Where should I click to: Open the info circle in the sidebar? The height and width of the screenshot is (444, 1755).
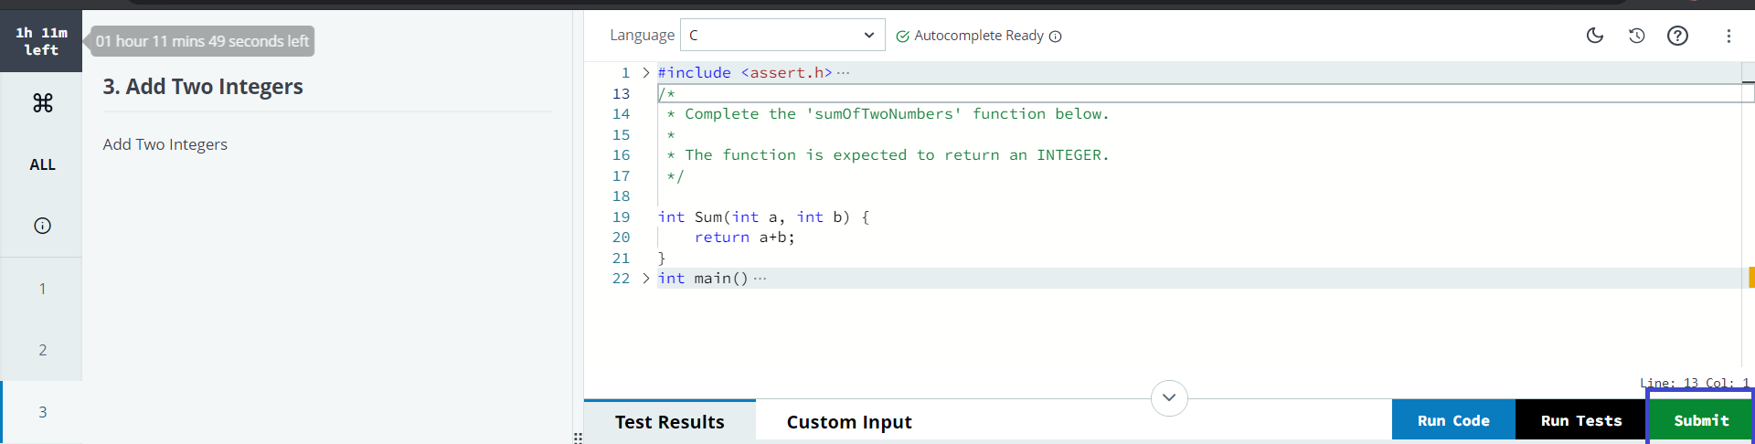click(x=42, y=226)
